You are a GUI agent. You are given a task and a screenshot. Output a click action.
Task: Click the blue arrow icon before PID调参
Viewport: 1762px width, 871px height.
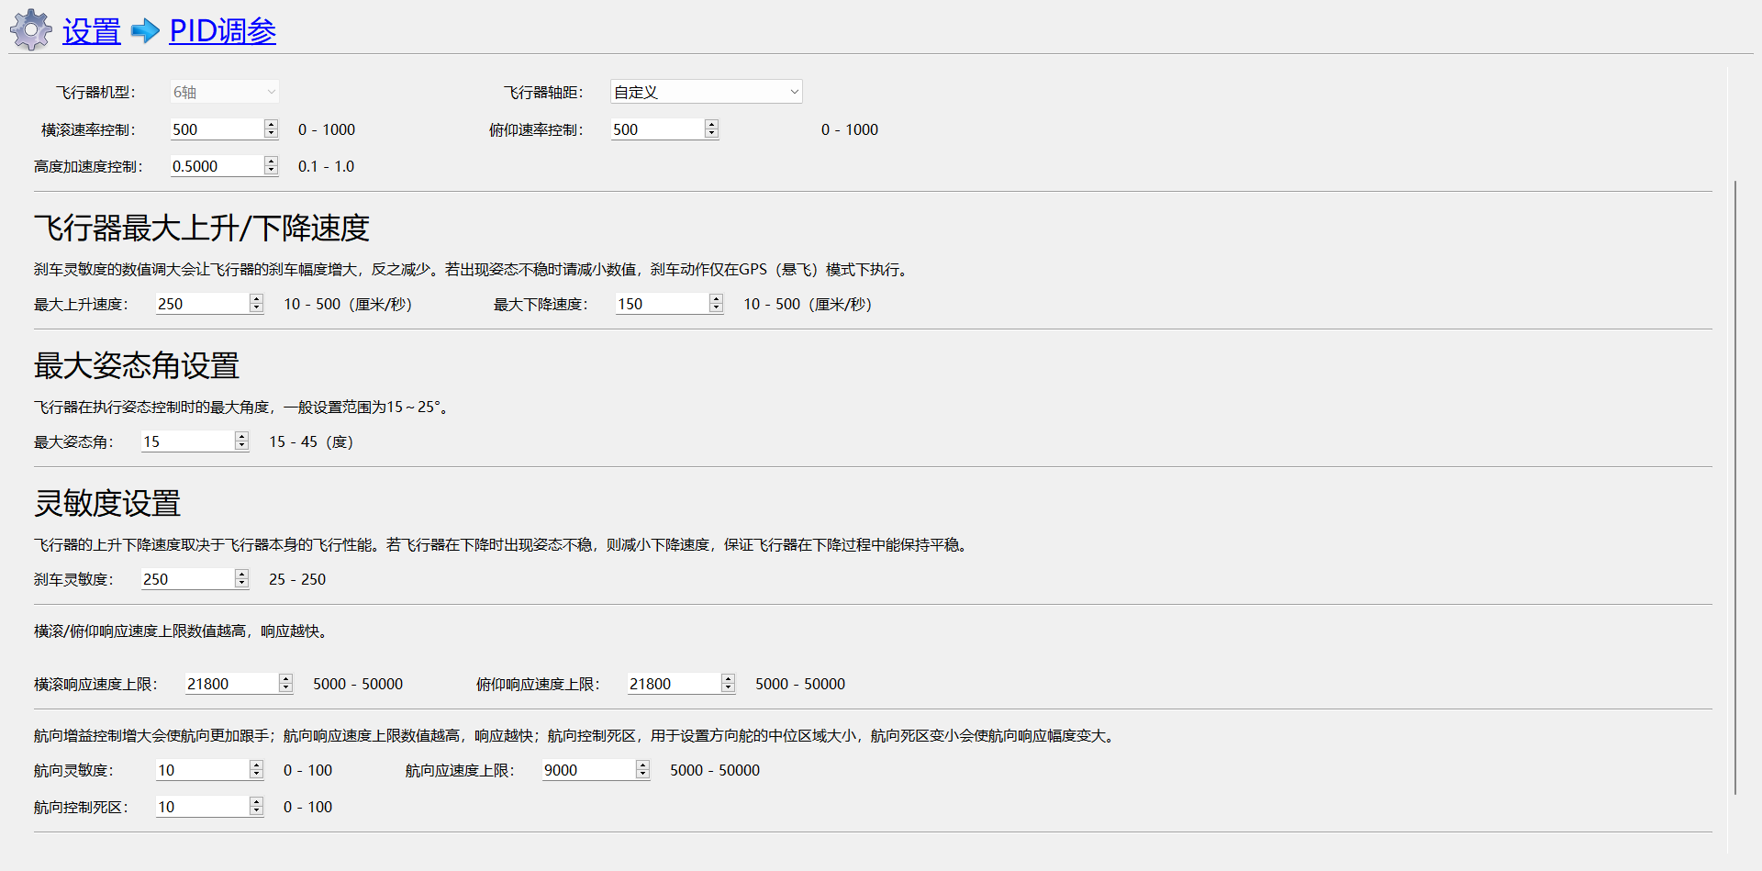[145, 31]
